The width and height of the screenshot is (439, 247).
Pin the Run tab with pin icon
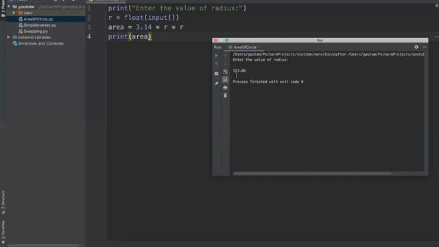point(217,84)
